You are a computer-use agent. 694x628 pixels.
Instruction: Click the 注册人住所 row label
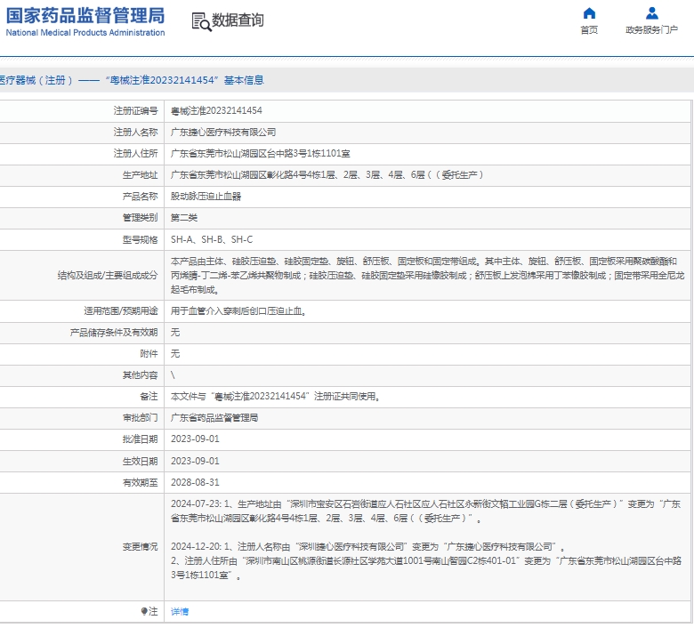point(135,154)
